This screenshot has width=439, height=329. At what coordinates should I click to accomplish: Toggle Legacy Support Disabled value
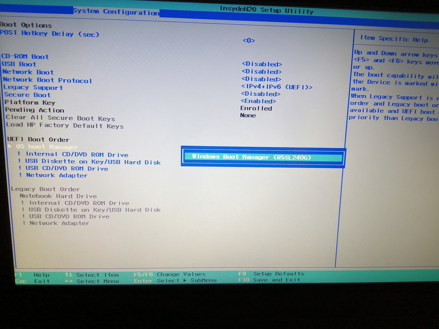click(260, 94)
